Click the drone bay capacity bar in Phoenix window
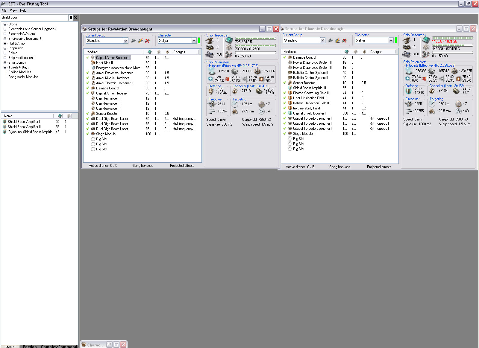Viewport: 479px width, 348px height. 452,52
